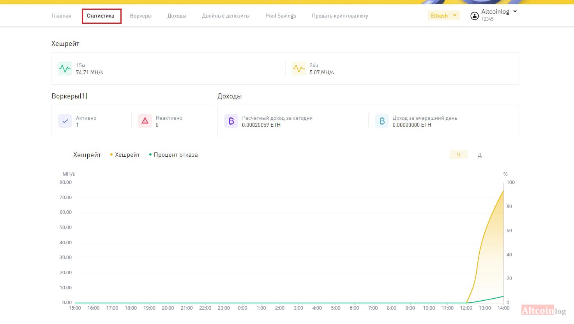574x324 pixels.
Task: Click the 15-minute hashrate pulse icon
Action: tap(65, 69)
